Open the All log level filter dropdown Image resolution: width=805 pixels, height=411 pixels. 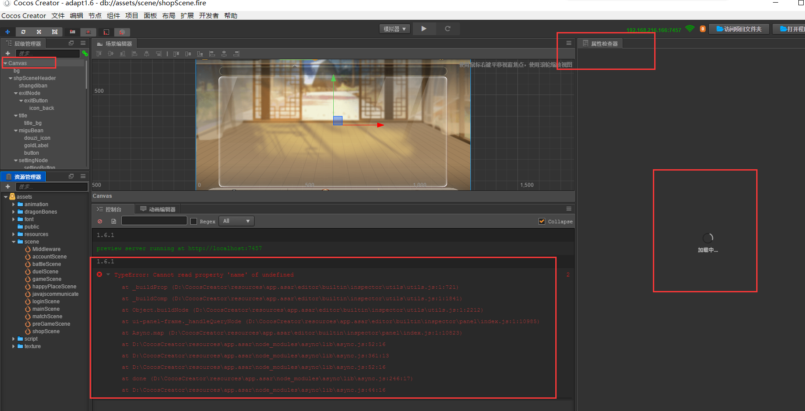[236, 221]
